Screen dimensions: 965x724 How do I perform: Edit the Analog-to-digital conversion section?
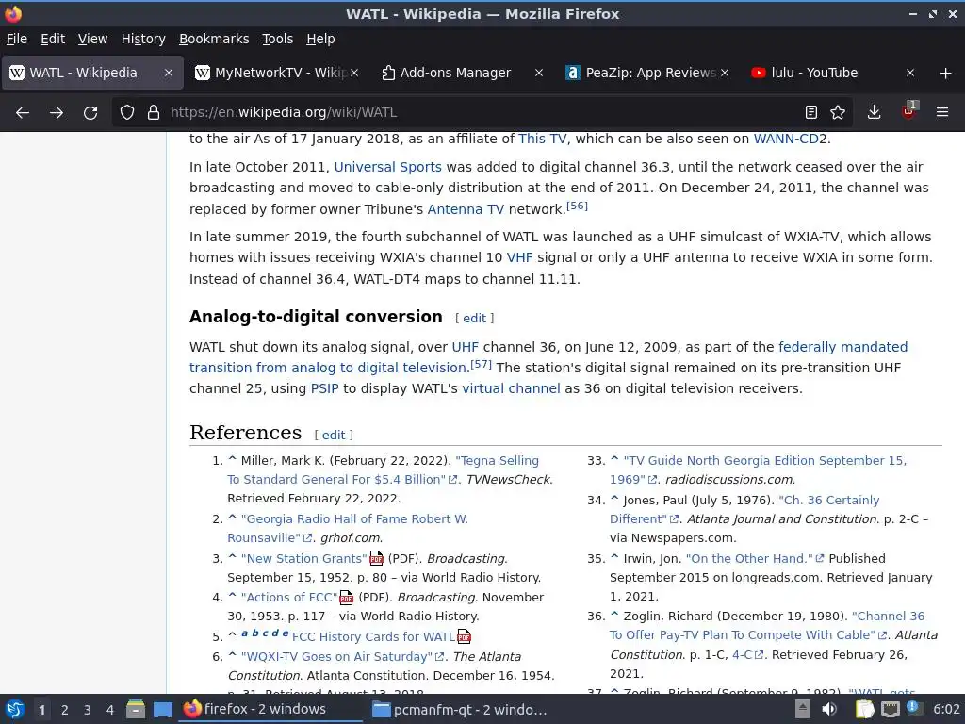pos(475,318)
